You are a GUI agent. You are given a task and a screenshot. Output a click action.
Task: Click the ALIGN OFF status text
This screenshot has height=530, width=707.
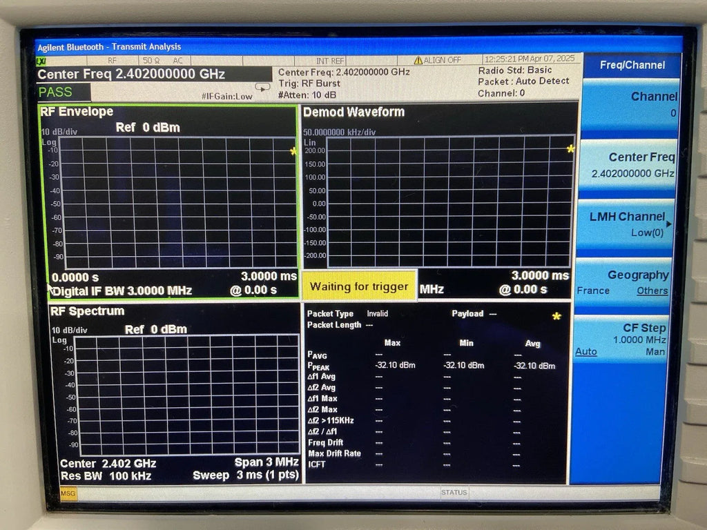pos(442,60)
